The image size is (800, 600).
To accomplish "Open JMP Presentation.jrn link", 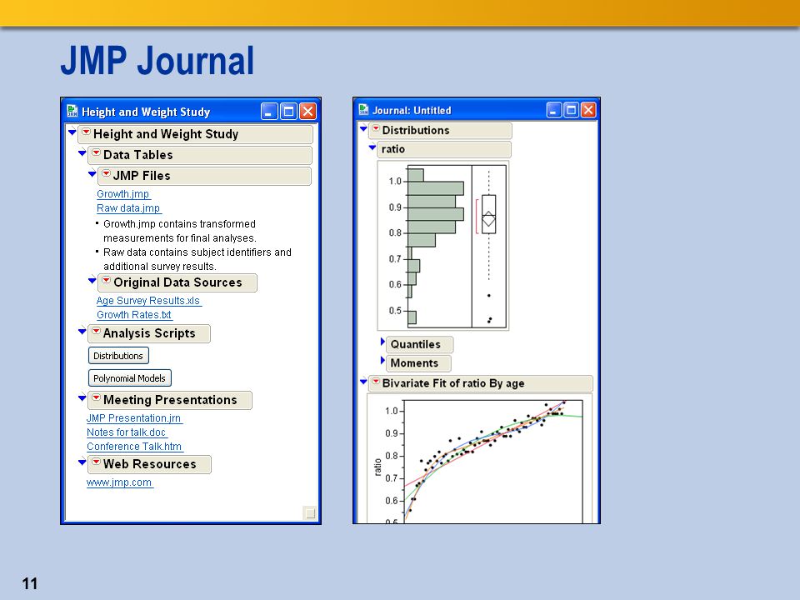I will (133, 417).
